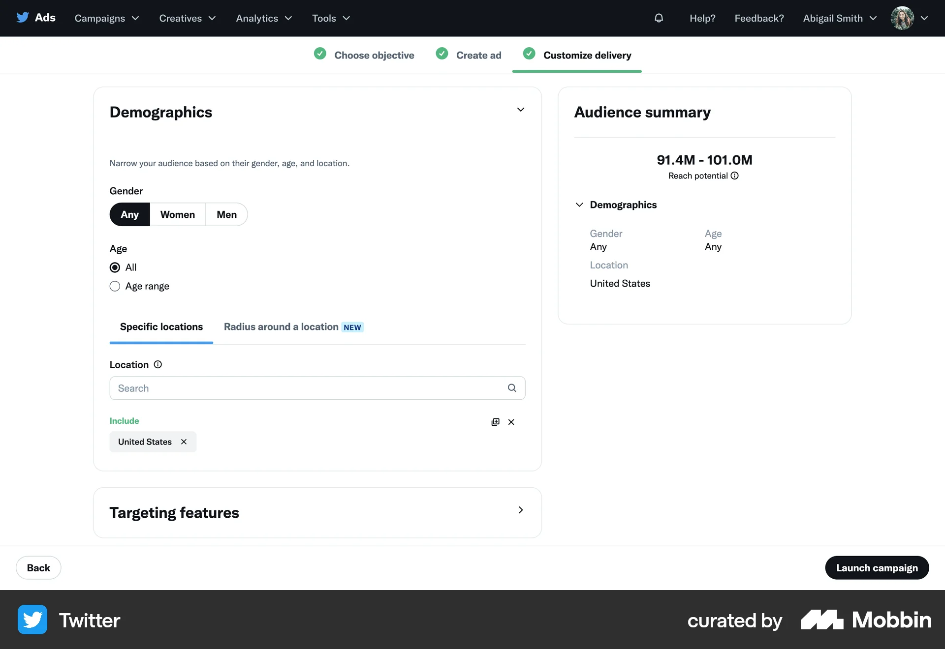Open the Location info icon
Viewport: 945px width, 649px height.
[157, 364]
